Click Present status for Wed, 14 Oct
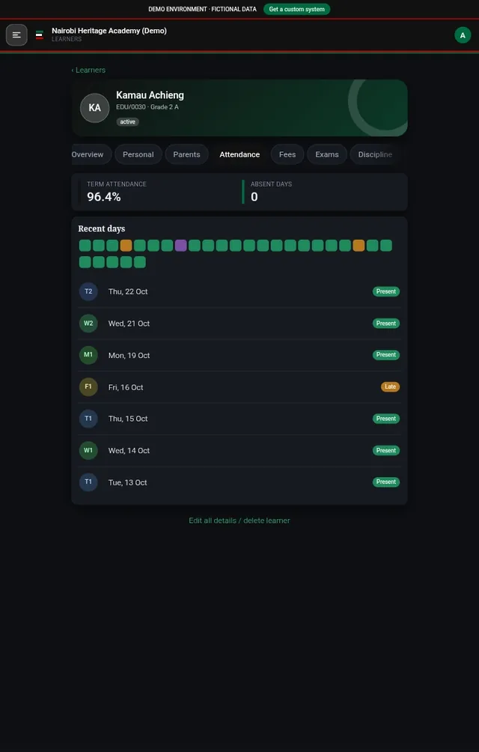The height and width of the screenshot is (752, 479). (386, 450)
